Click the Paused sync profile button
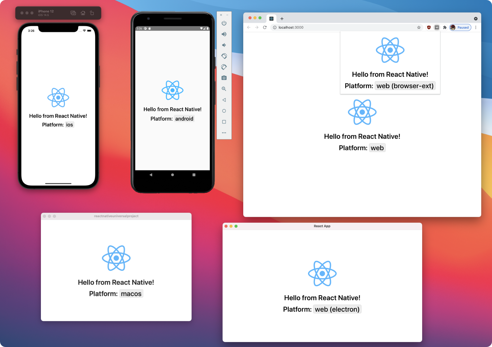The image size is (492, 347). tap(460, 27)
